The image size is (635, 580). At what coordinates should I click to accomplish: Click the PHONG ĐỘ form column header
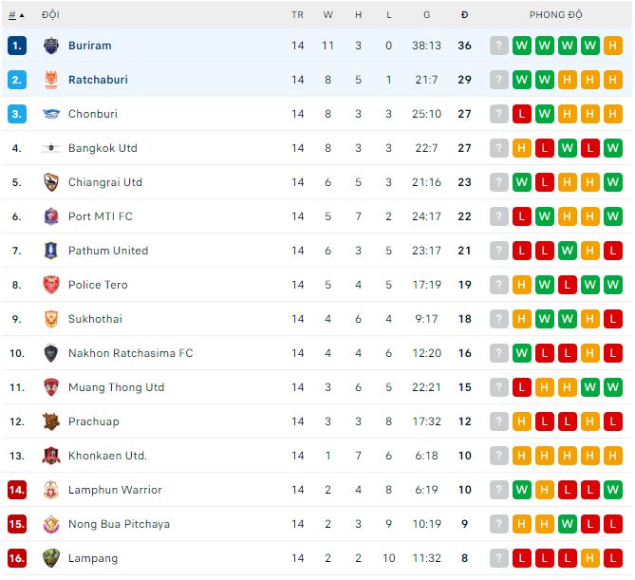pos(556,15)
